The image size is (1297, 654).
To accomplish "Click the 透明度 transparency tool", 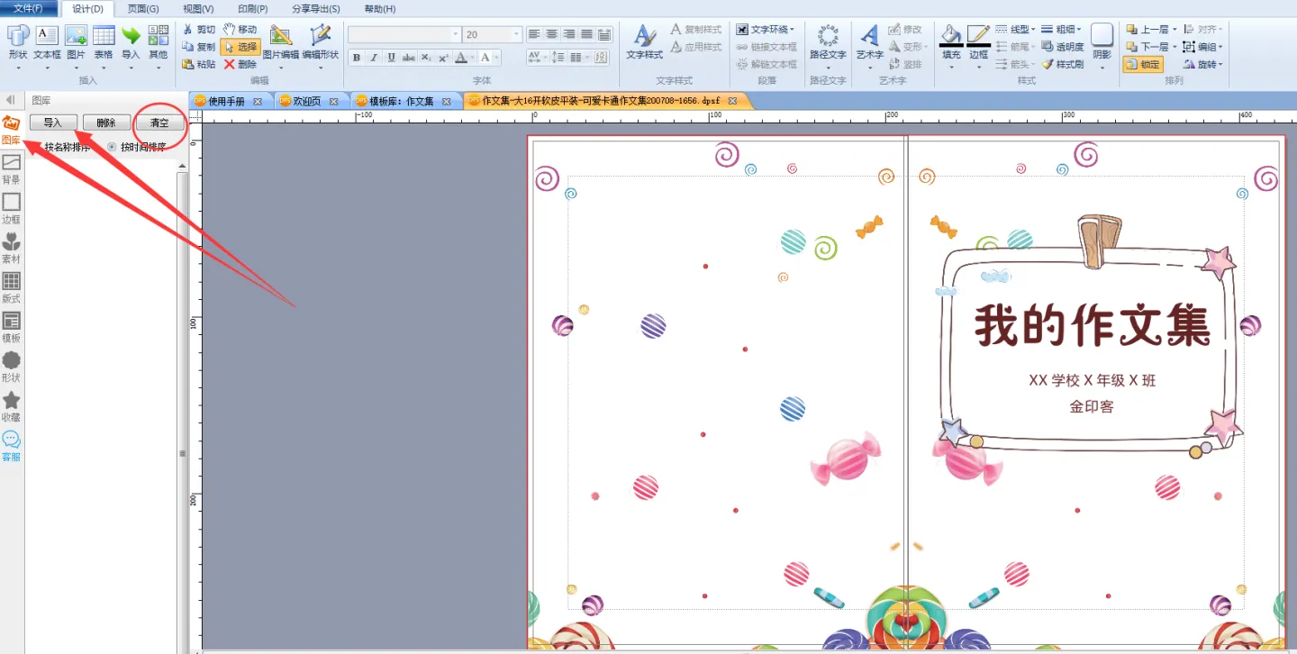I will [x=1063, y=47].
